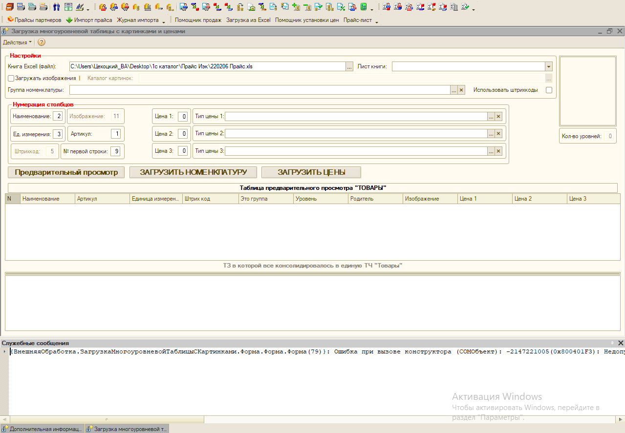The height and width of the screenshot is (433, 625).
Task: Click the Артикул column number field
Action: pyautogui.click(x=116, y=134)
